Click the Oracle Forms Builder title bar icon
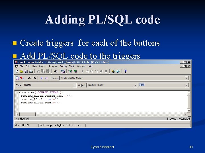 (x=16, y=62)
